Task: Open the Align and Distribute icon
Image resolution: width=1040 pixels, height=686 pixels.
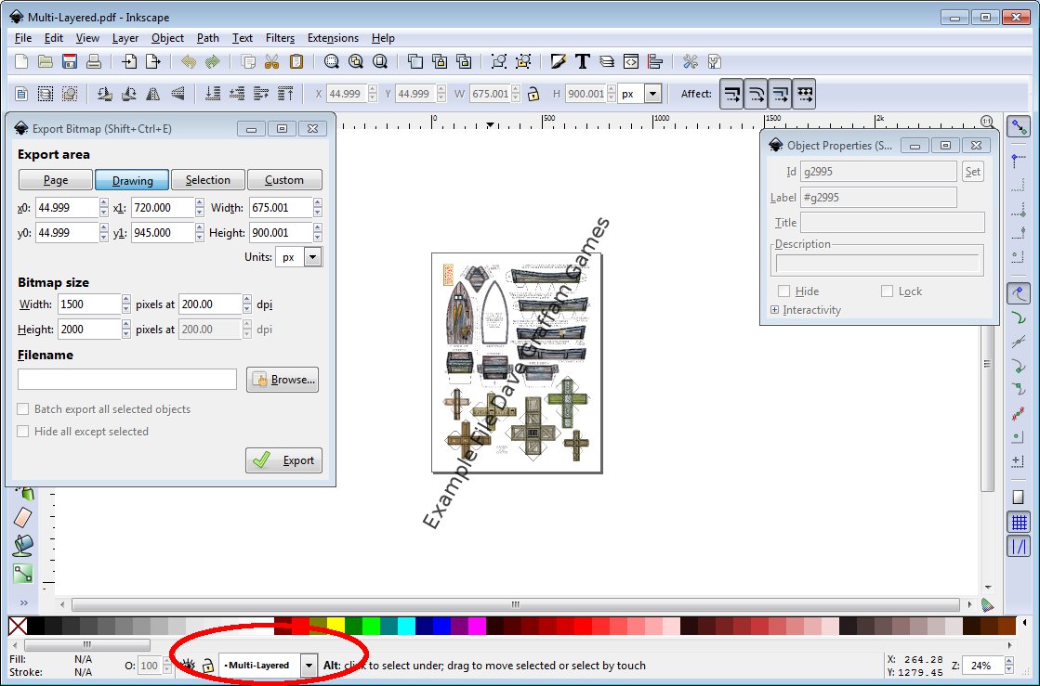Action: pyautogui.click(x=655, y=62)
